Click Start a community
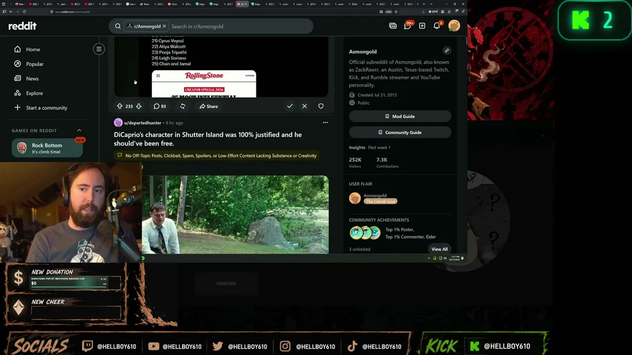 [46, 107]
